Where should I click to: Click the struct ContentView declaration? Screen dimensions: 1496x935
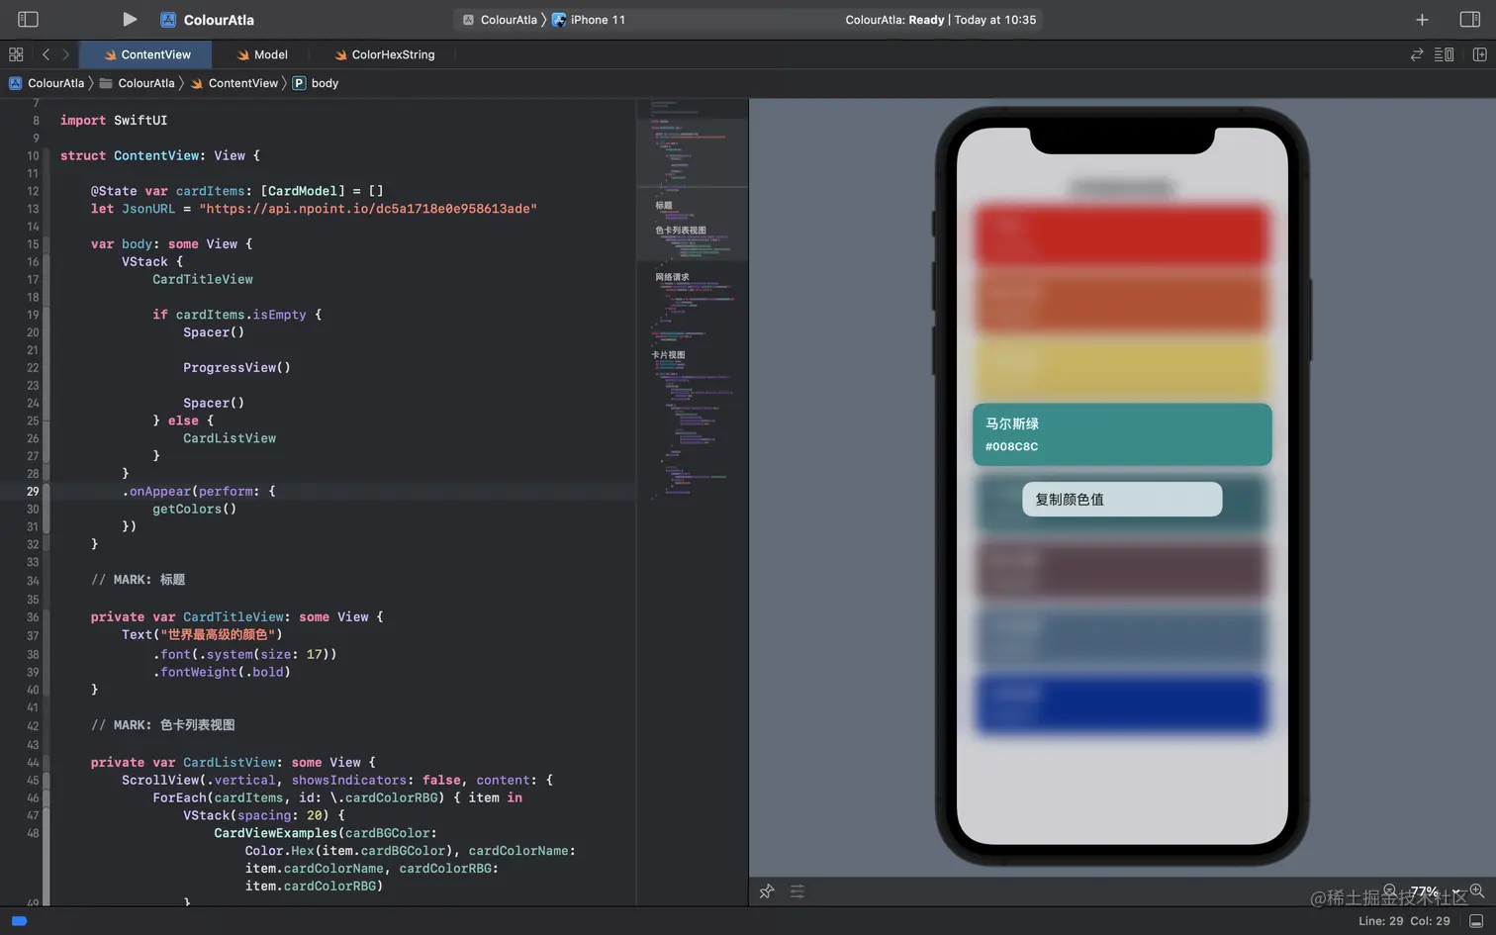160,156
